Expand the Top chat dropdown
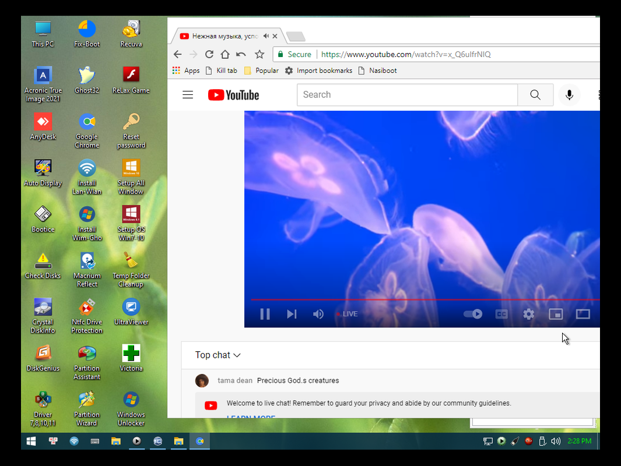The width and height of the screenshot is (621, 466). click(218, 355)
